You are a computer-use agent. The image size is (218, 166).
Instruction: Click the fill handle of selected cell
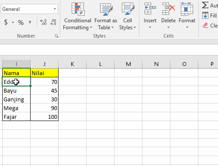click(x=30, y=86)
